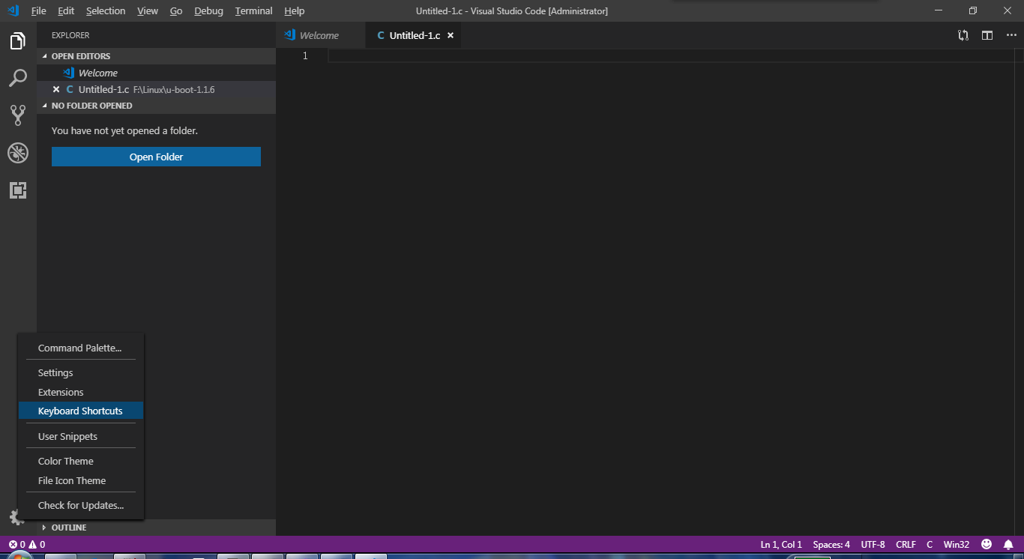Click the feedback smiley in the status bar
1024x559 pixels.
point(986,545)
